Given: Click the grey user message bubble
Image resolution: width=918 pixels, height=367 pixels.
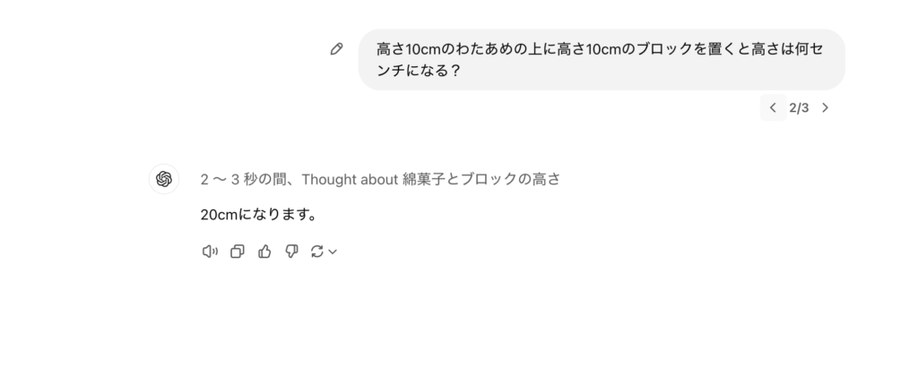Looking at the screenshot, I should [x=601, y=59].
